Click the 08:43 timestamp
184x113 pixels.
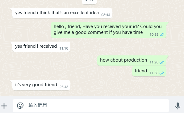tap(106, 15)
